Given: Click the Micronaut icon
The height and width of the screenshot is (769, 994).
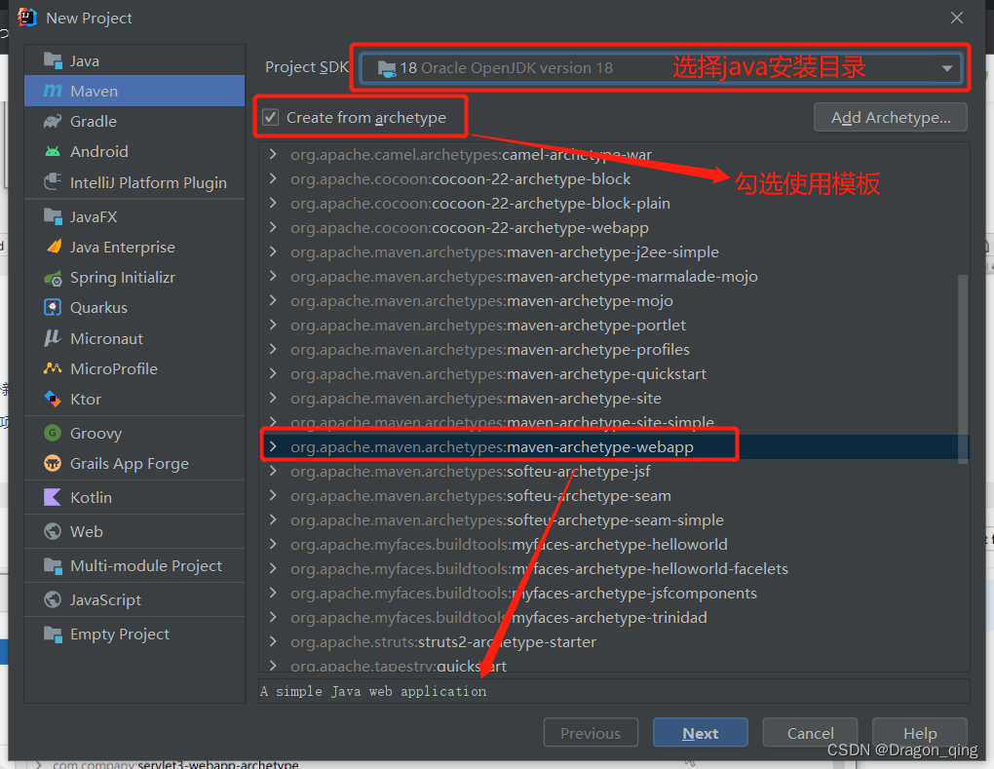Looking at the screenshot, I should pos(53,339).
